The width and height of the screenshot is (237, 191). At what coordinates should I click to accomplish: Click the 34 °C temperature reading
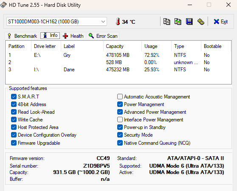coord(128,22)
